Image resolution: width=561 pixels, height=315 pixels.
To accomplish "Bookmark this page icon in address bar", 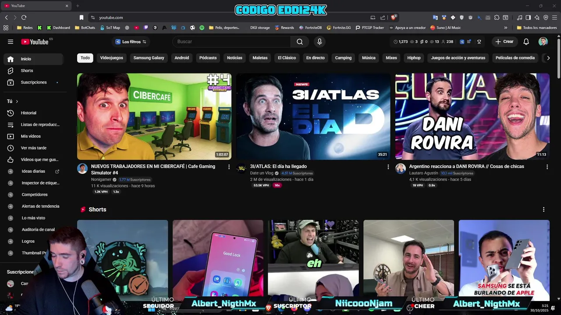I will 81,17.
